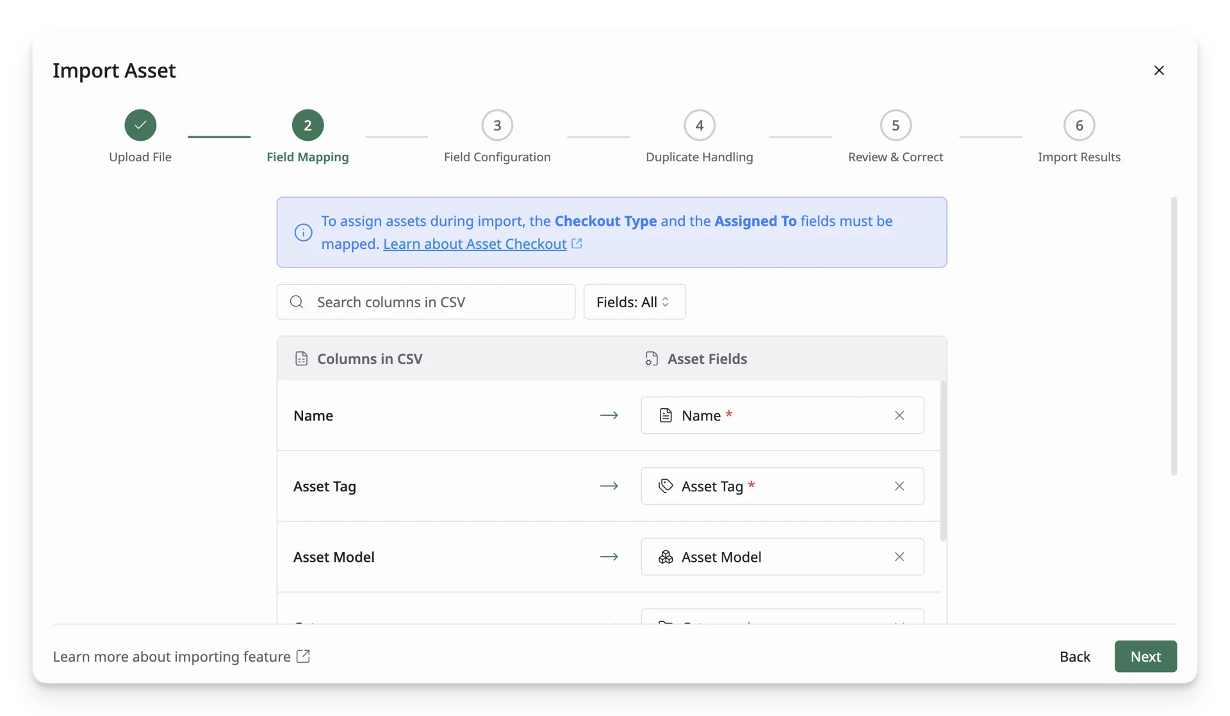Open the Asset Tag field selector

pyautogui.click(x=782, y=486)
